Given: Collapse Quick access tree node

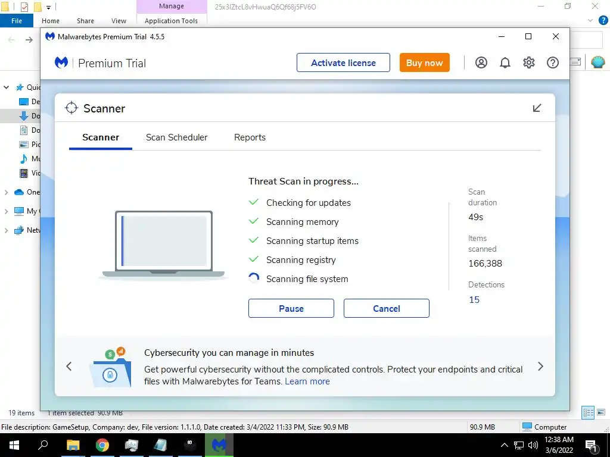Looking at the screenshot, I should pyautogui.click(x=6, y=87).
